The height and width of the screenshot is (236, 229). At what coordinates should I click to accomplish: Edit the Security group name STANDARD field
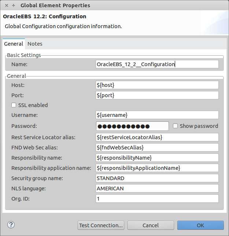coord(157,178)
